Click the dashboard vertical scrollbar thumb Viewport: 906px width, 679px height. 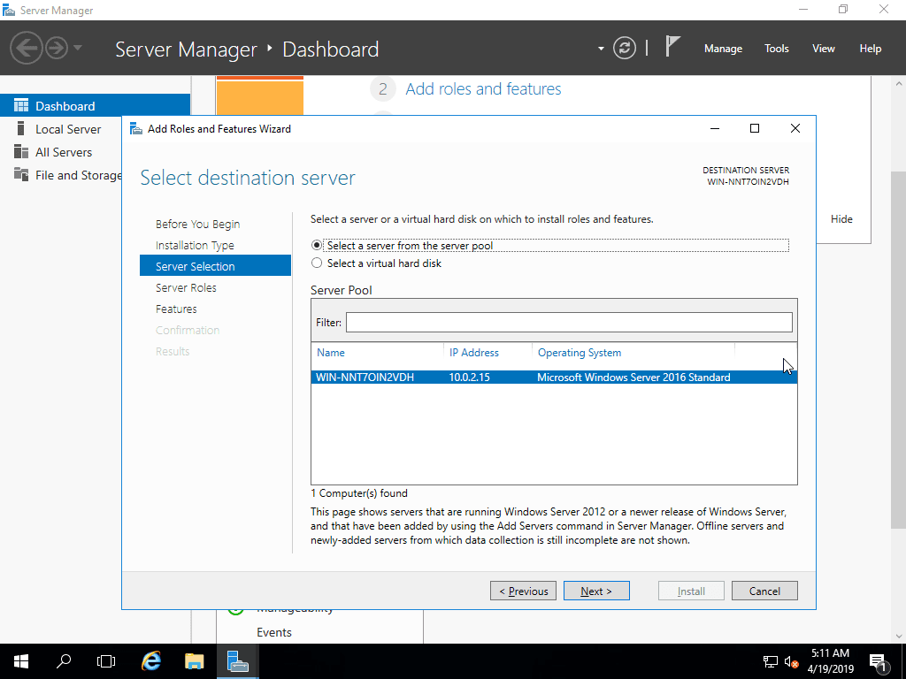[x=898, y=349]
